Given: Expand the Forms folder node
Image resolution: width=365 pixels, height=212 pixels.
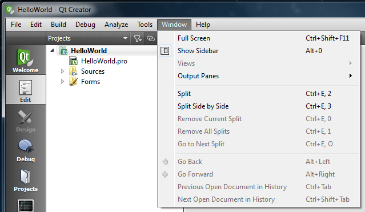Looking at the screenshot, I should pyautogui.click(x=62, y=82).
